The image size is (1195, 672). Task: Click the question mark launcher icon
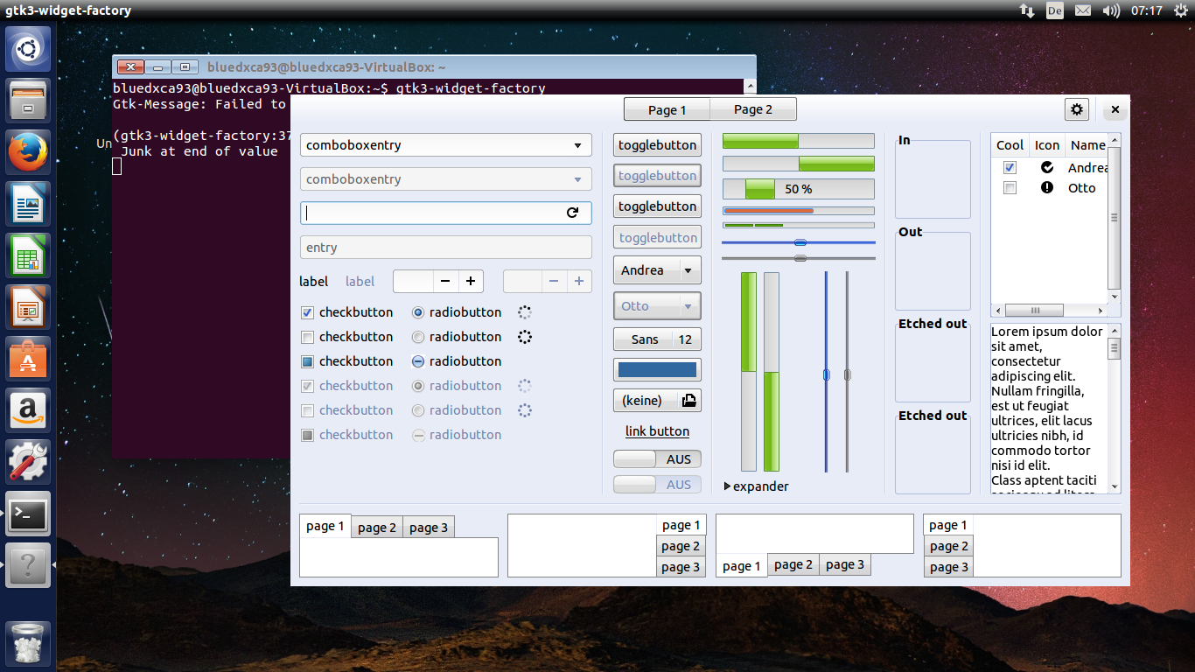pyautogui.click(x=28, y=565)
